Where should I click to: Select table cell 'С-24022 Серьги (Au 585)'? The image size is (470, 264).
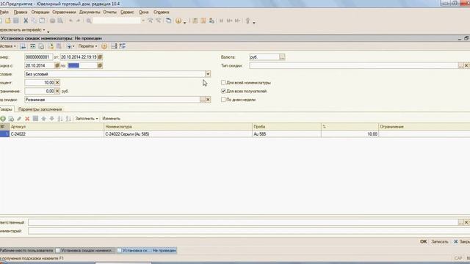click(178, 134)
